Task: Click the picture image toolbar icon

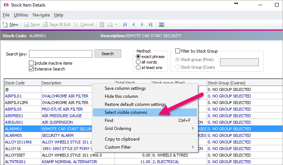Action: point(161,24)
